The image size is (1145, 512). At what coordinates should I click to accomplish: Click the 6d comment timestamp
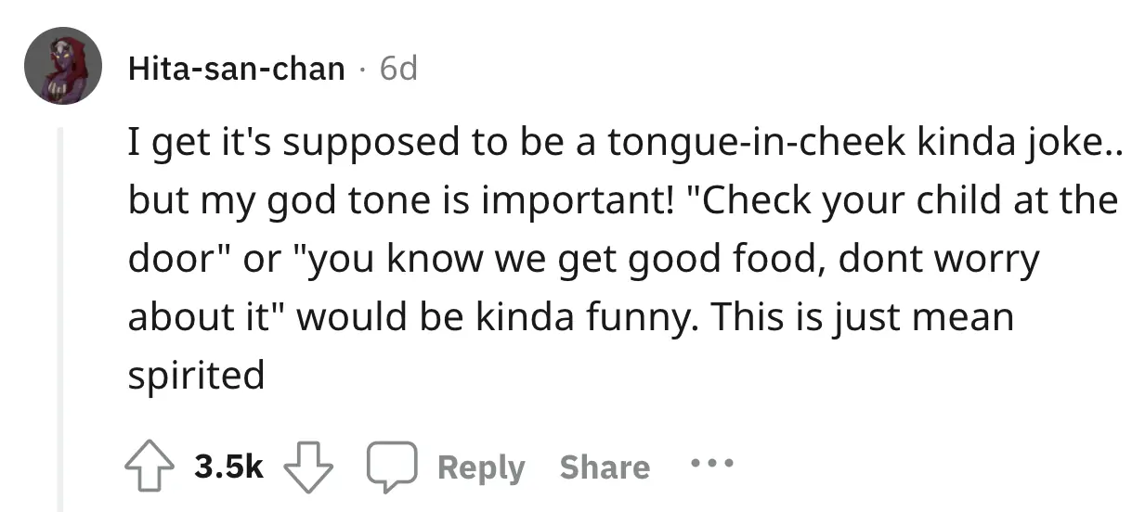(399, 68)
